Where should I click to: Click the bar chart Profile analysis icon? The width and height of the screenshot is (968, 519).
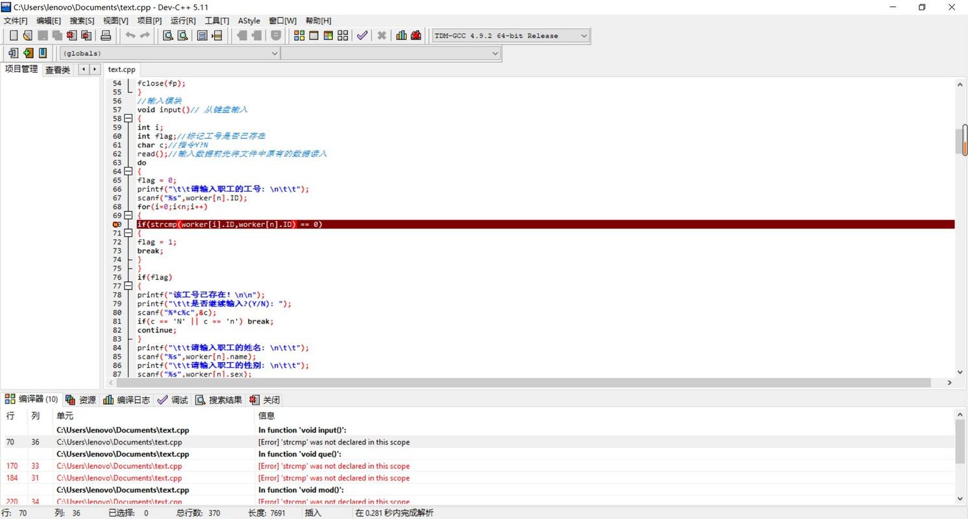[x=401, y=36]
